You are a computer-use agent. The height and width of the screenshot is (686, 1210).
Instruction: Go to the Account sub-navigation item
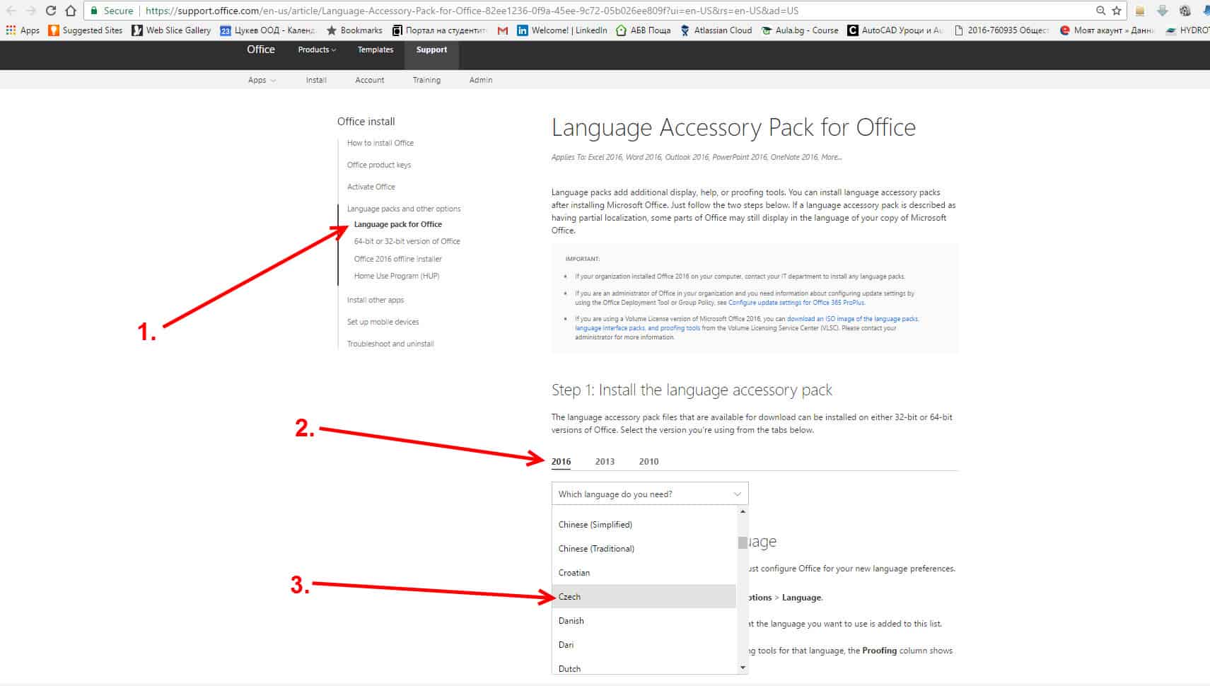point(370,80)
